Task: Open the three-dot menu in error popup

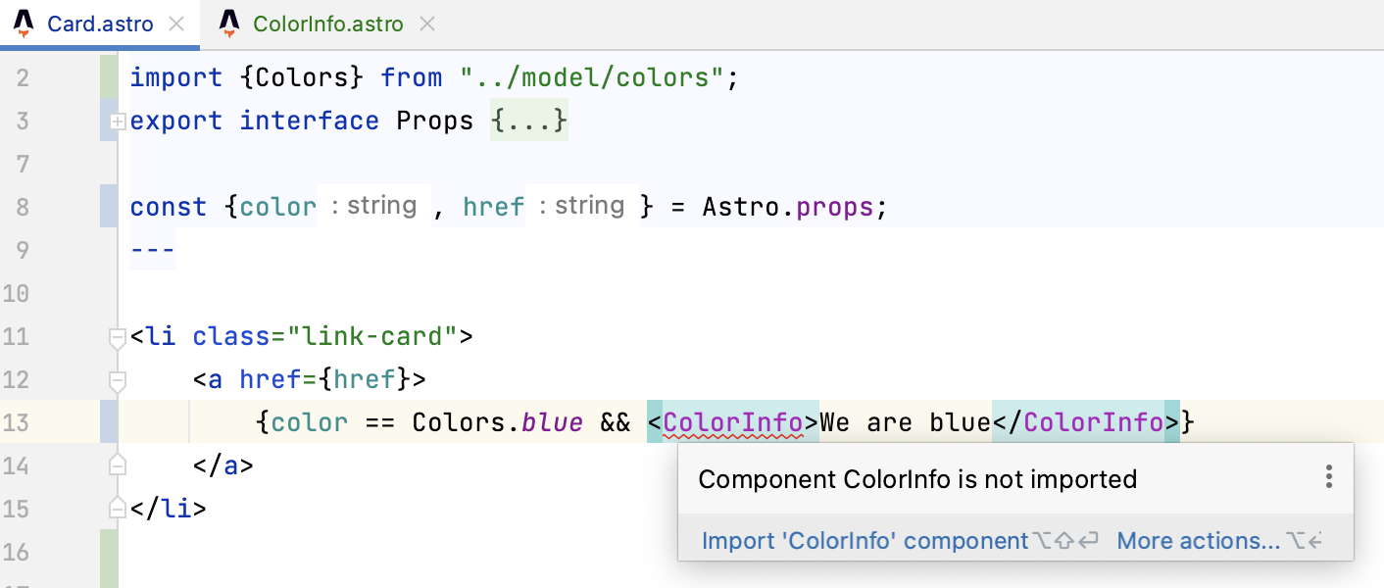Action: pyautogui.click(x=1328, y=478)
